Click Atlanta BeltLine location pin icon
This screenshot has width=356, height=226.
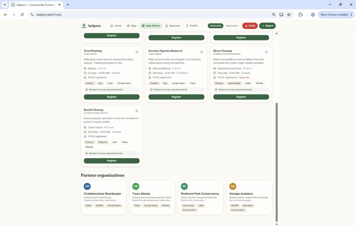click(150, 68)
